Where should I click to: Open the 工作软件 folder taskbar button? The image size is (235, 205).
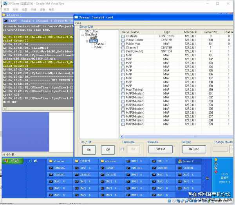85,161
